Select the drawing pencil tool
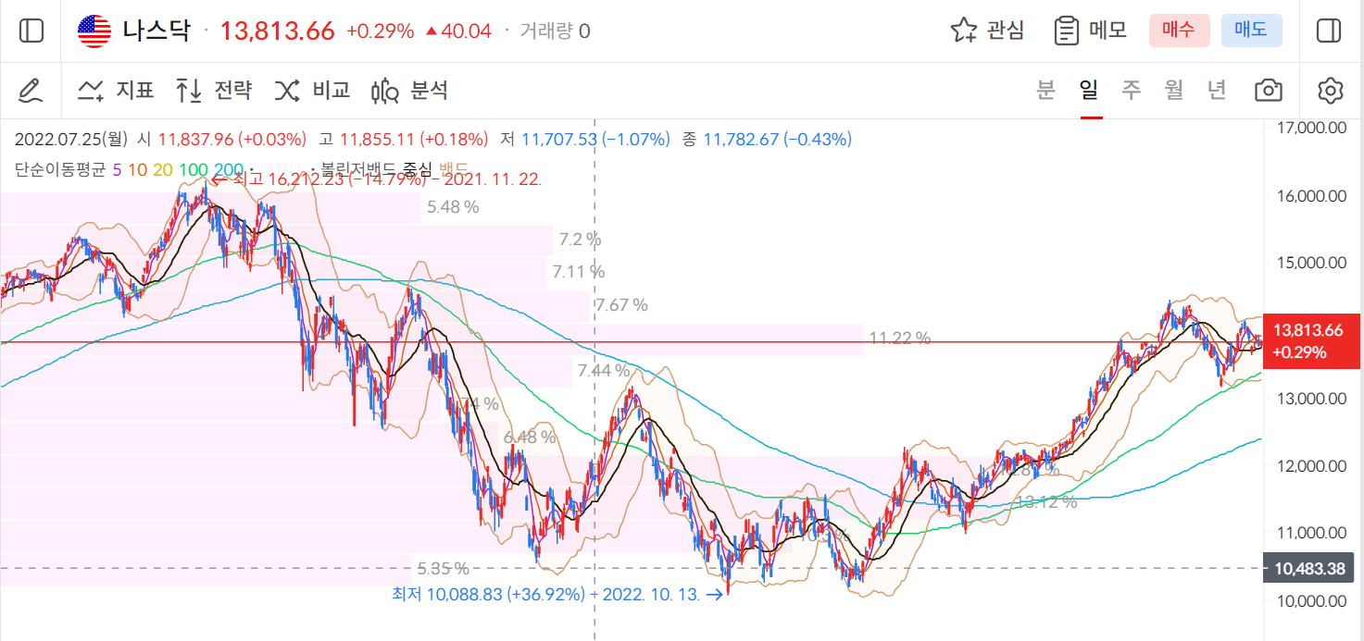Image resolution: width=1364 pixels, height=641 pixels. (31, 90)
